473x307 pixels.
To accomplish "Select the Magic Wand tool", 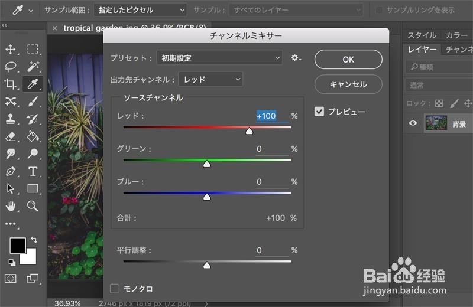I will coord(33,66).
